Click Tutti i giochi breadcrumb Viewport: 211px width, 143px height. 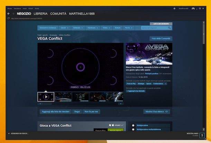coord(43,35)
